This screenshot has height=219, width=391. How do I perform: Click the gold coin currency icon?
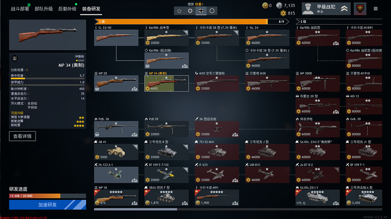coord(265,5)
